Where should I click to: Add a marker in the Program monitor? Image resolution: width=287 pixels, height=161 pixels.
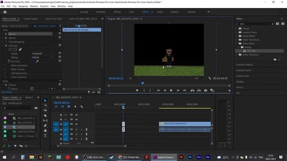point(137,90)
